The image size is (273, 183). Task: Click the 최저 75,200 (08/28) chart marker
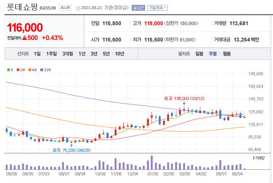point(72,150)
